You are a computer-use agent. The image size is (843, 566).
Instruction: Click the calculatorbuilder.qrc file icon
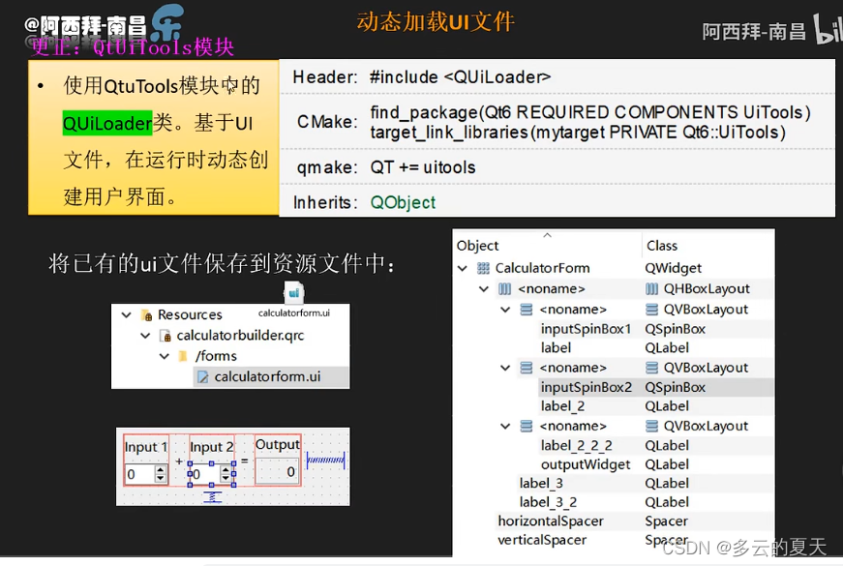click(166, 336)
